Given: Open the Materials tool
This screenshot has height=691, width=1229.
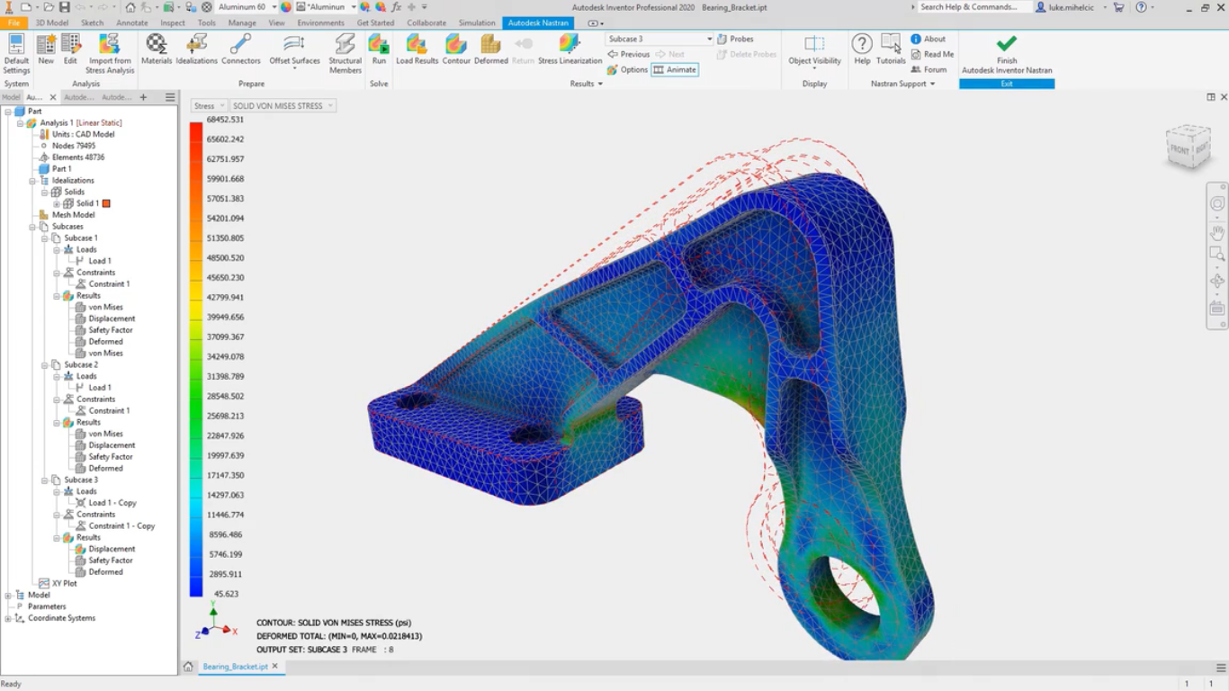Looking at the screenshot, I should pos(157,49).
